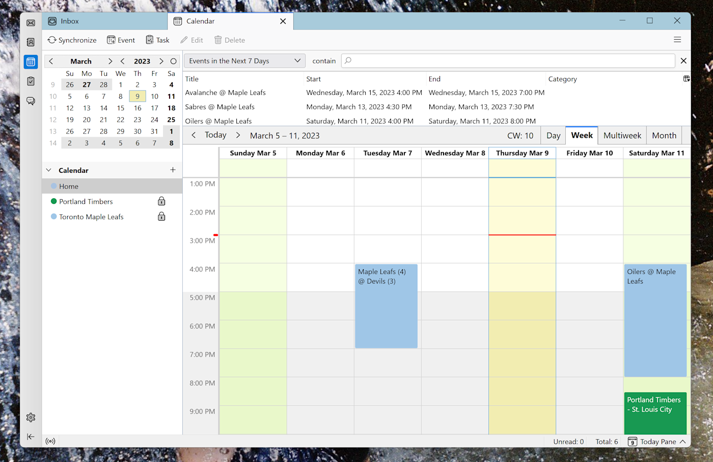Collapse the Calendar list section
The height and width of the screenshot is (462, 713).
pos(49,170)
